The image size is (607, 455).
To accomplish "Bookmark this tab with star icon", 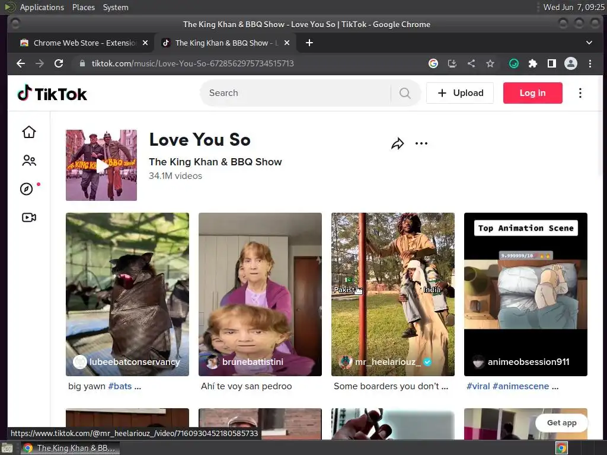I will pos(490,63).
